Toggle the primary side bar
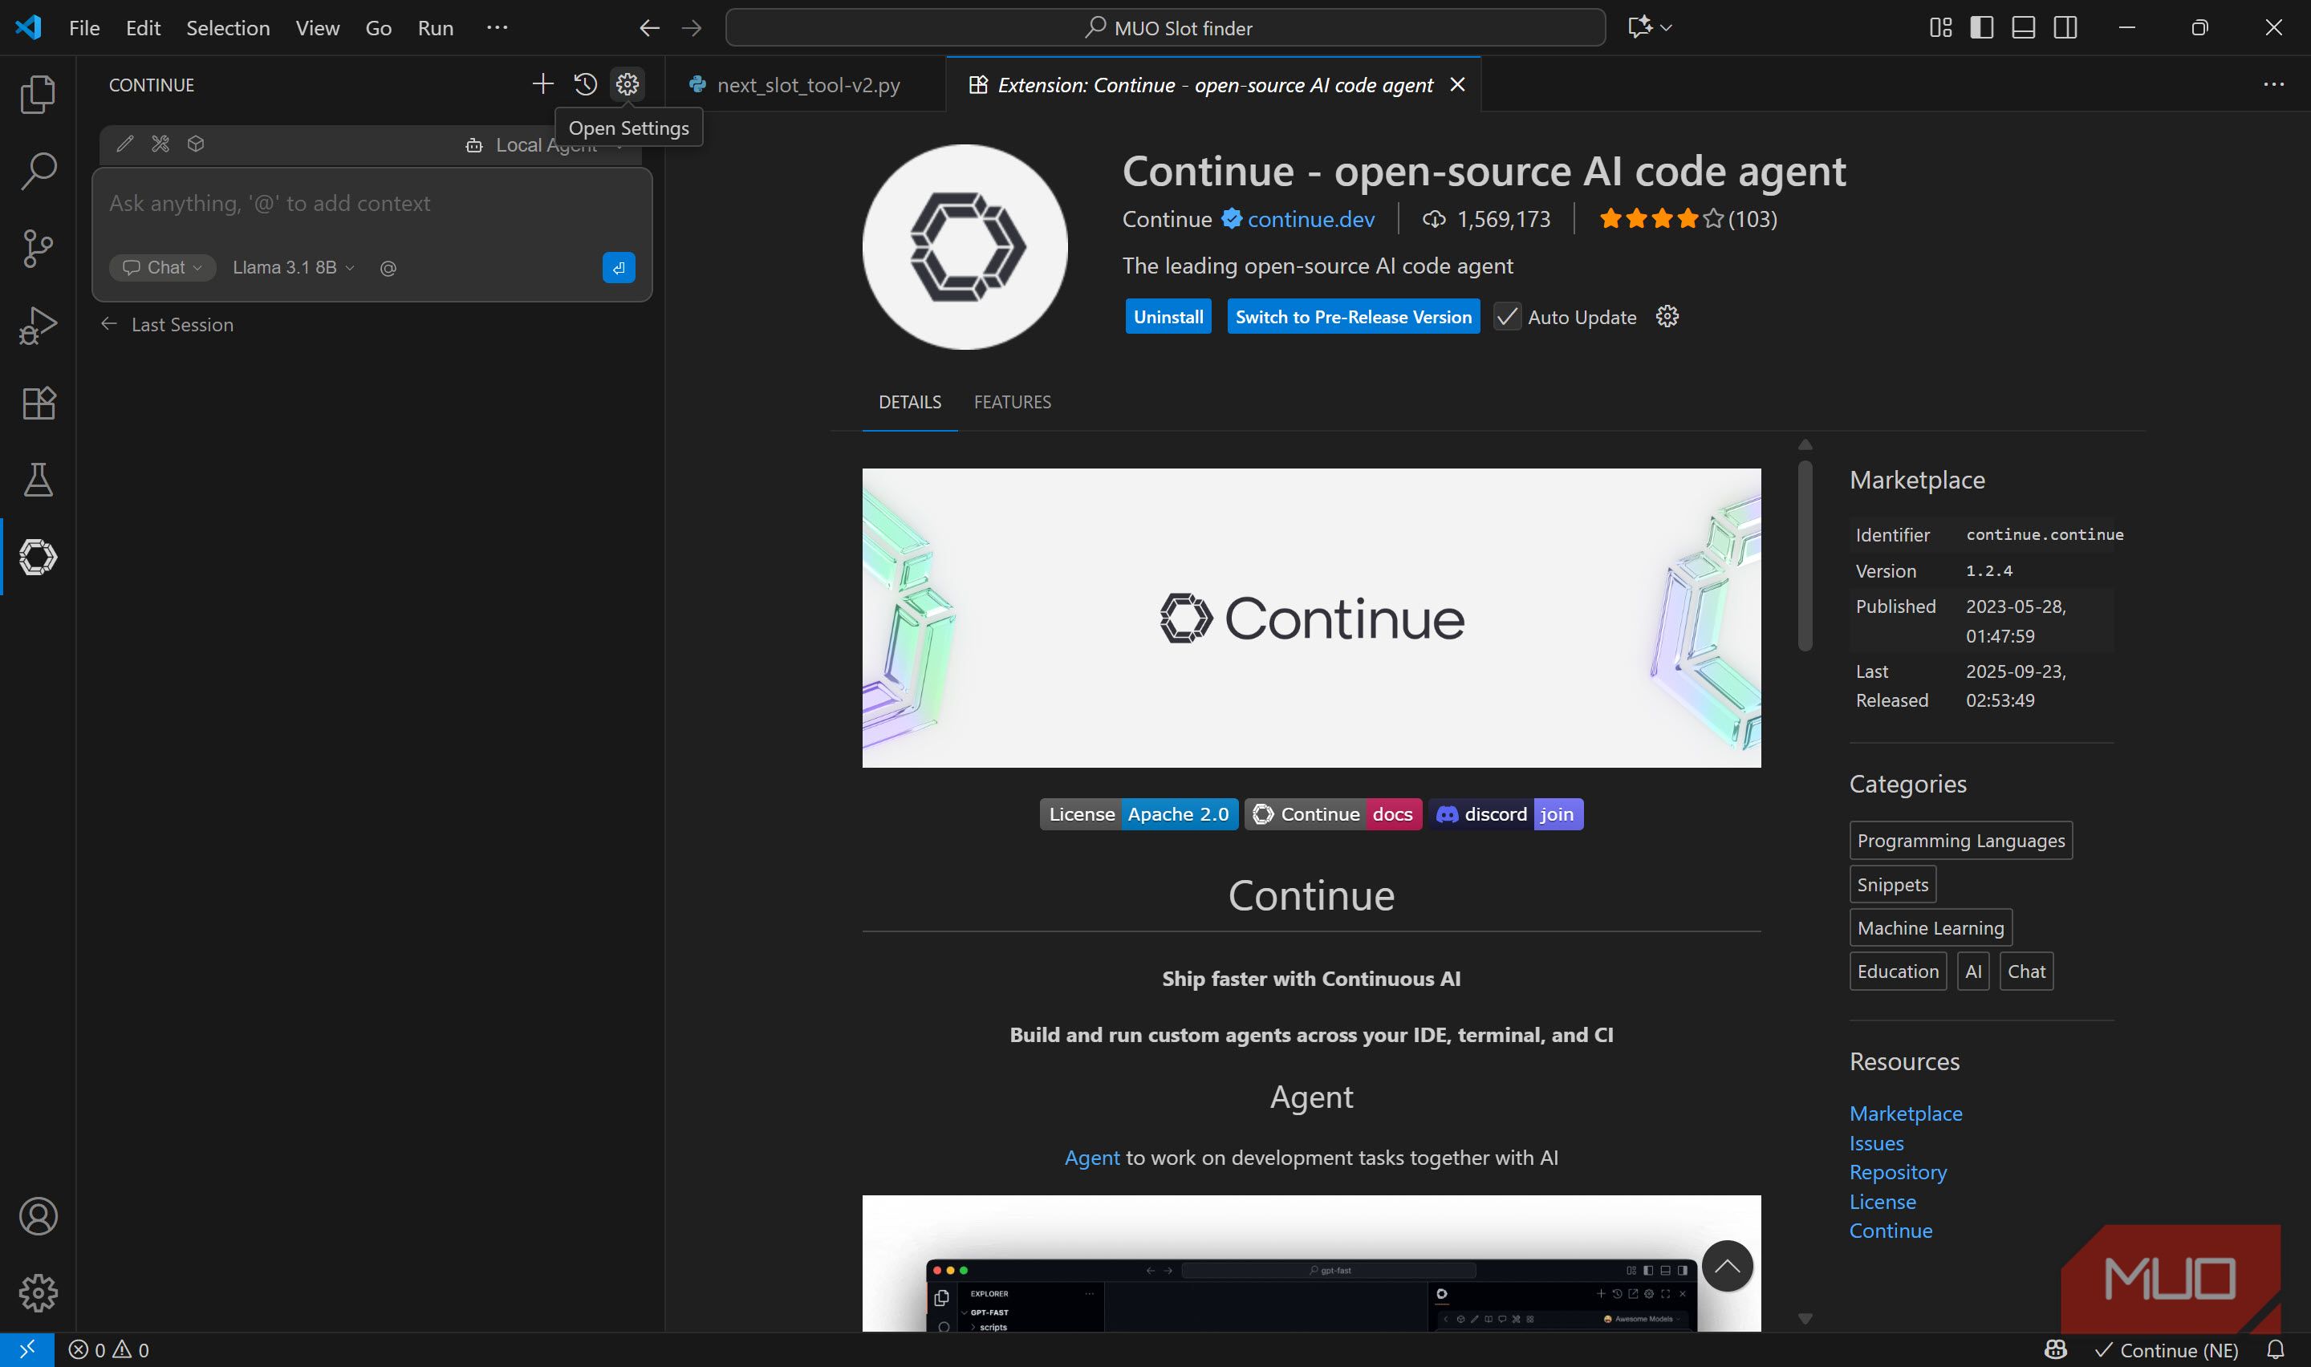This screenshot has width=2311, height=1367. 1981,27
